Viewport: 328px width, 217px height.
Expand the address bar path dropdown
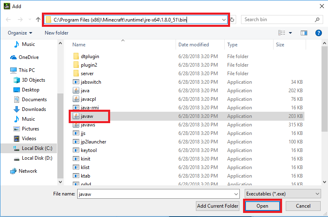(x=224, y=20)
